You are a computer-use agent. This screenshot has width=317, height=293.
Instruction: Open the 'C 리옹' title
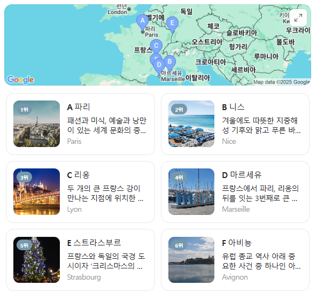(x=79, y=175)
